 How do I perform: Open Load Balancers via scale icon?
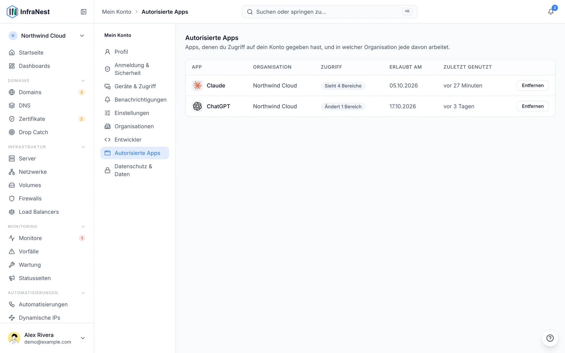[12, 212]
